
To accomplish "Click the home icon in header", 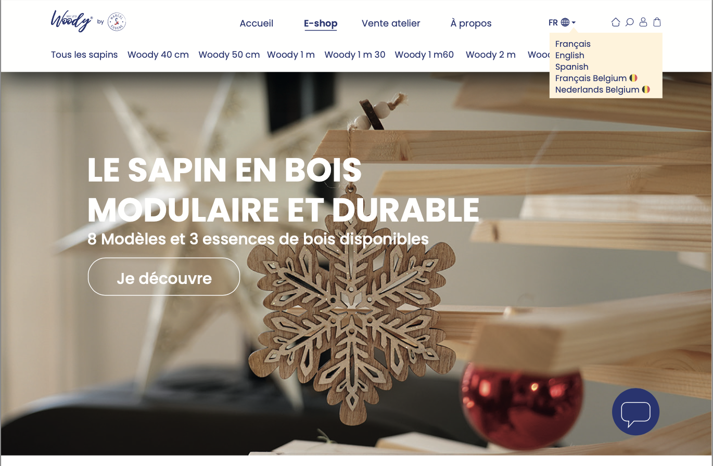I will pyautogui.click(x=616, y=22).
